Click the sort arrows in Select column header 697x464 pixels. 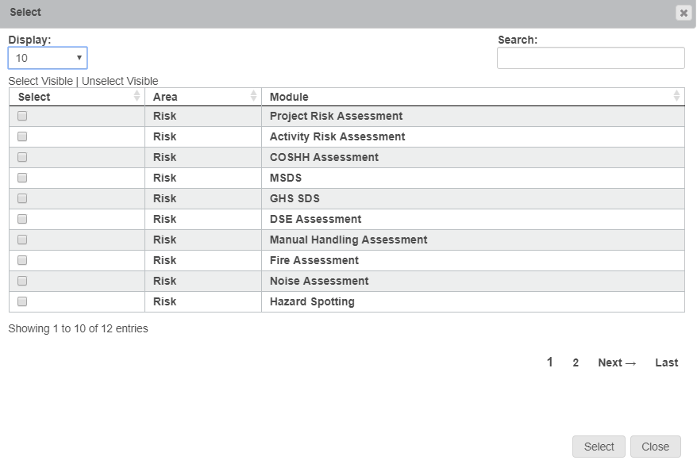[137, 96]
